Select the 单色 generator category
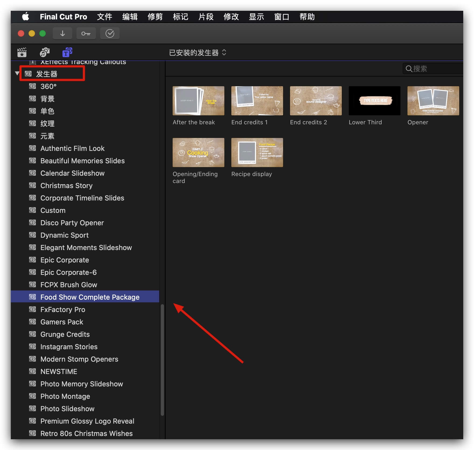 (85, 111)
